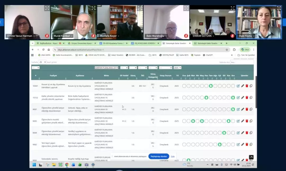The width and height of the screenshot is (286, 171).
Task: Open WhatsApp from the Windows taskbar
Action: (x=61, y=165)
